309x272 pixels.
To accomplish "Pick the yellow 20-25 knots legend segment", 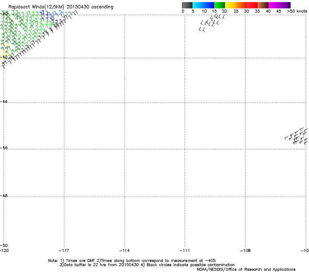I will [x=230, y=5].
